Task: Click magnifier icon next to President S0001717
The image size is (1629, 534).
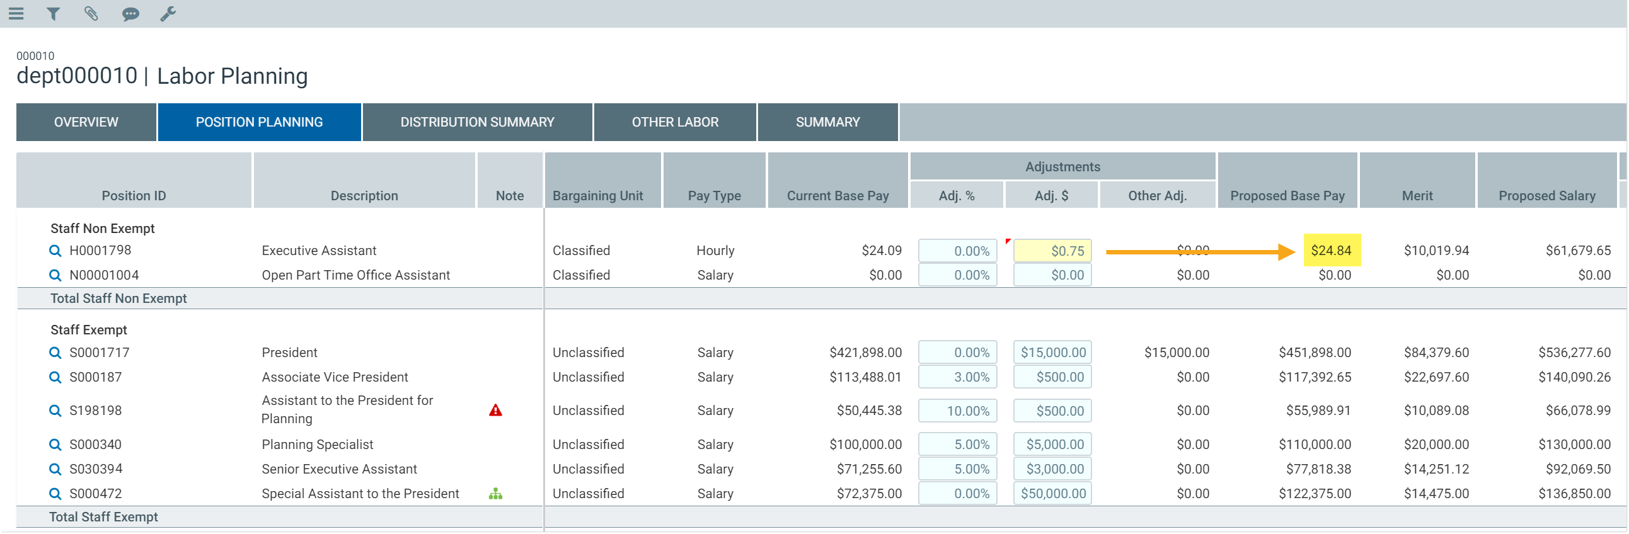Action: tap(55, 353)
